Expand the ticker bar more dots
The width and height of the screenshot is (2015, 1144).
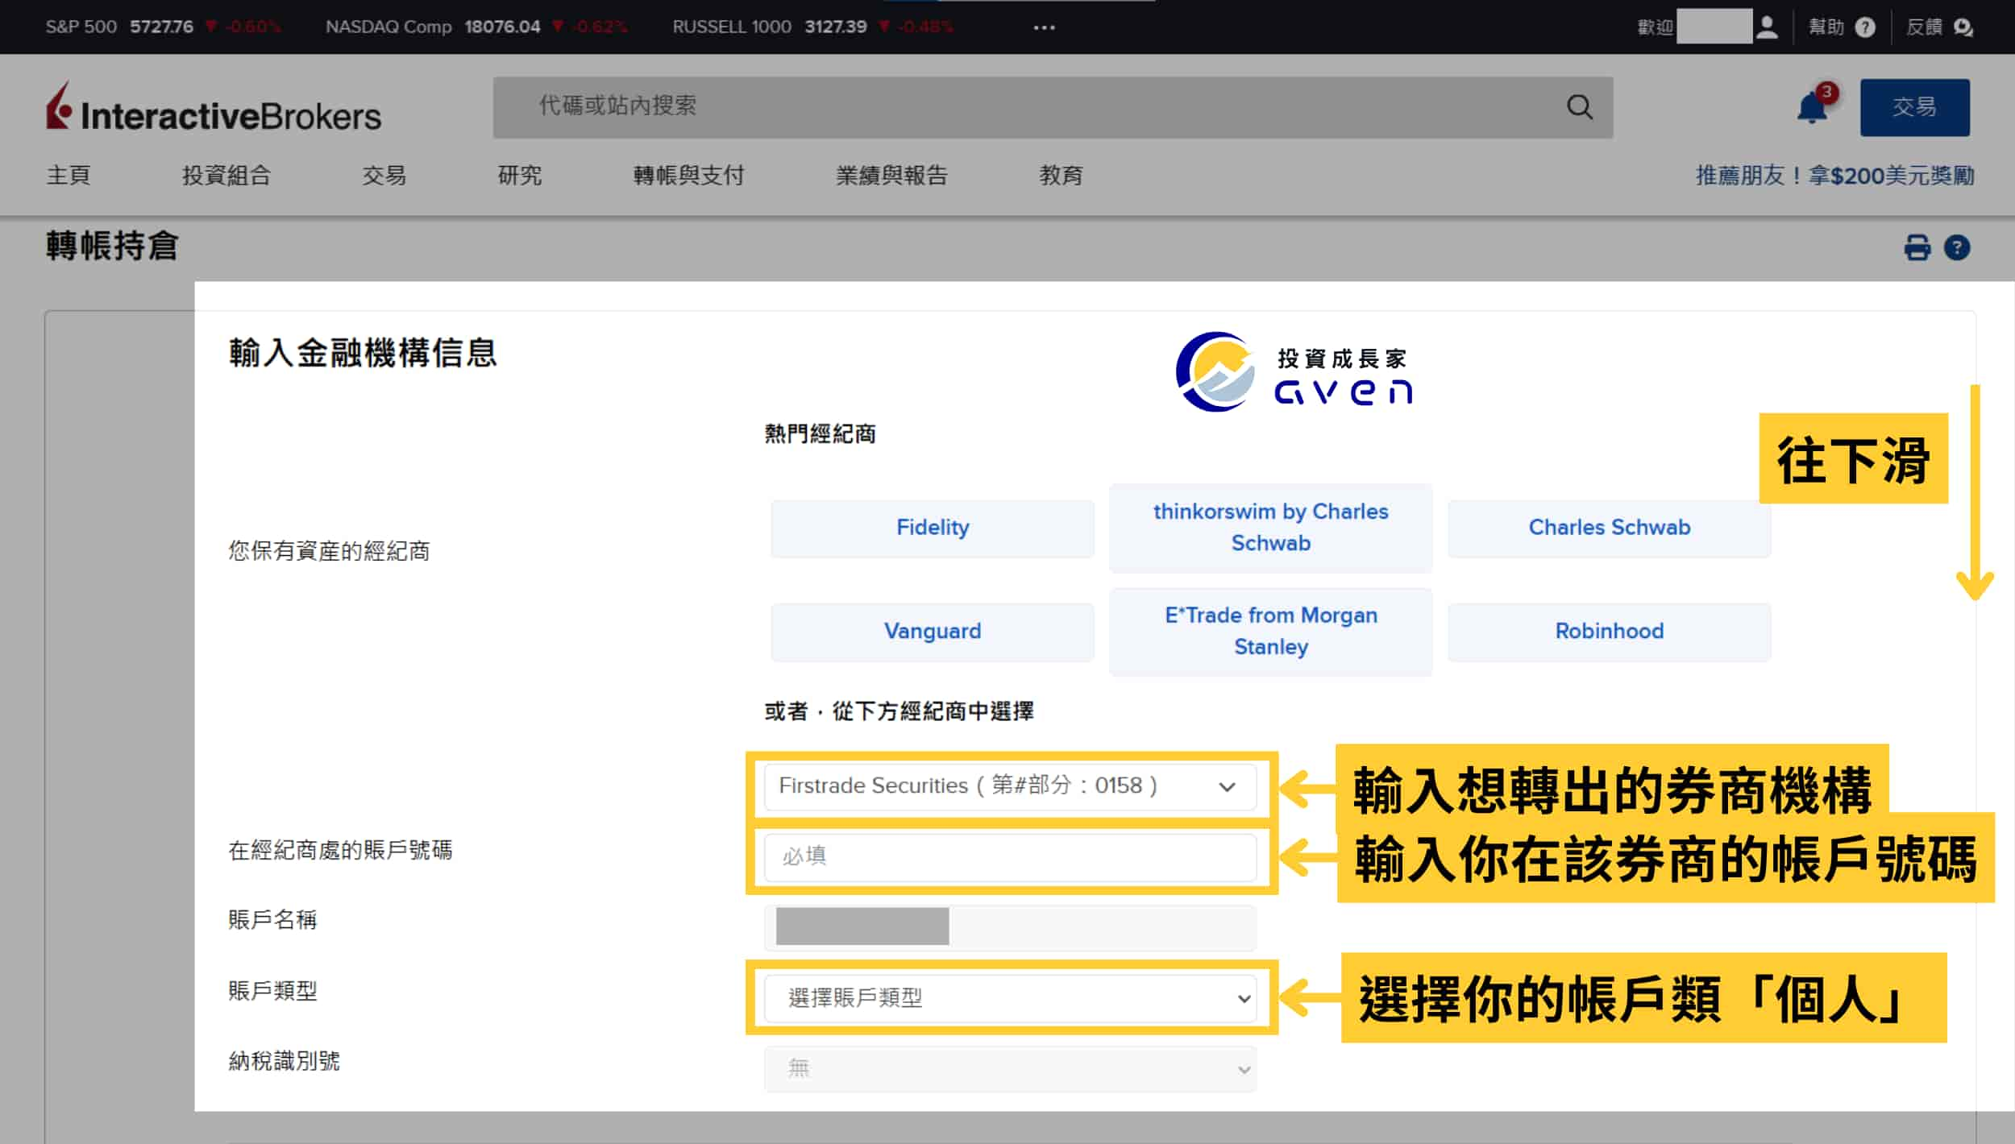1044,27
